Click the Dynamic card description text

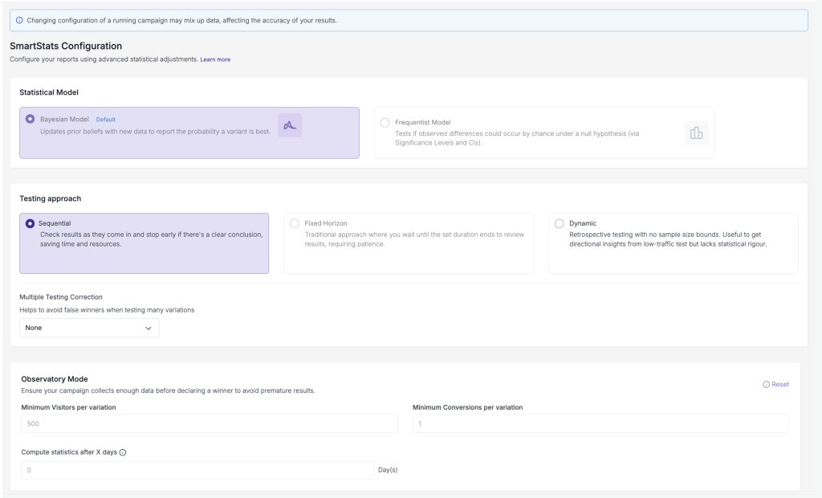click(668, 239)
